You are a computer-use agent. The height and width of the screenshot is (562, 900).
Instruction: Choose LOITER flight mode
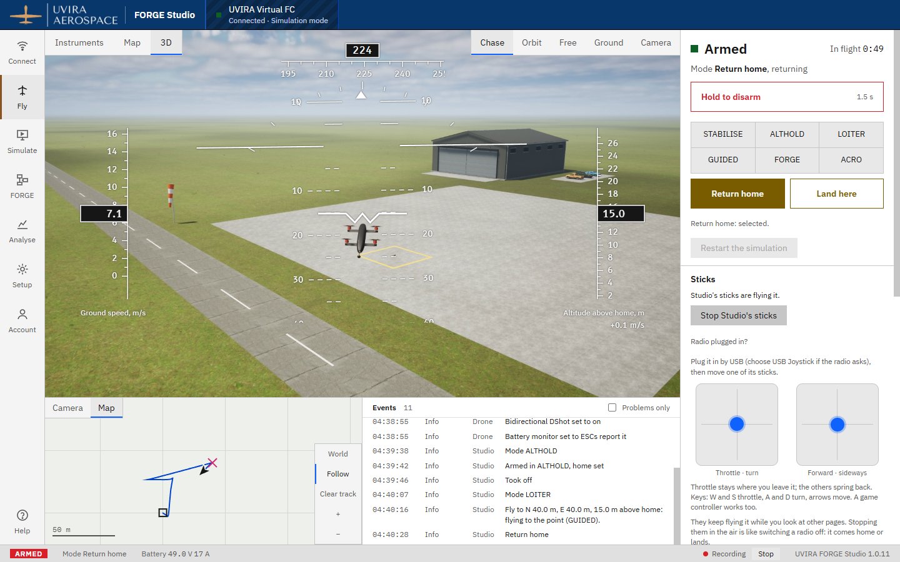click(851, 134)
